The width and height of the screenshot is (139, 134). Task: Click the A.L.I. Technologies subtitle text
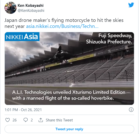69,95
